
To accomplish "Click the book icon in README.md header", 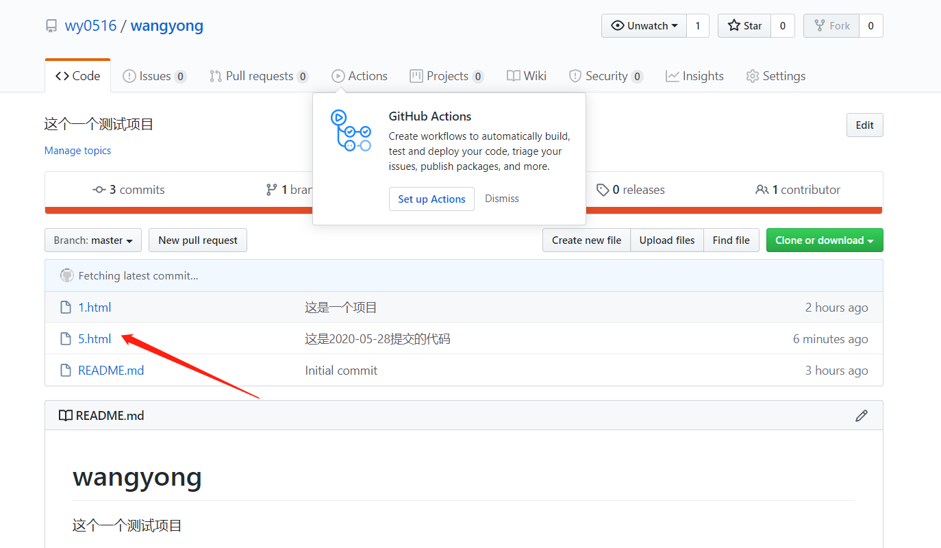I will click(x=66, y=416).
